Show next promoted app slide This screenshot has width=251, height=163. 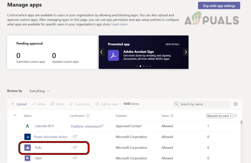[186, 52]
